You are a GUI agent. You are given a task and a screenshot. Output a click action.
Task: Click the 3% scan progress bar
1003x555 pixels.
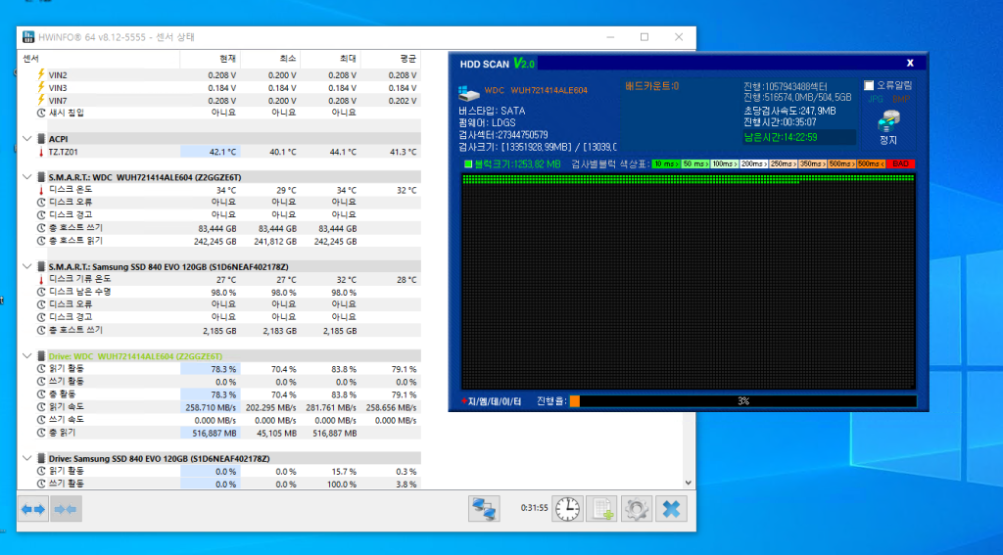coord(742,401)
